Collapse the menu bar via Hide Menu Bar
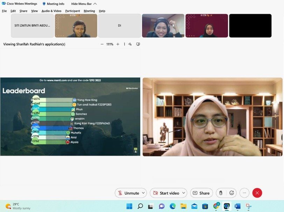The width and height of the screenshot is (284, 212). tap(84, 4)
